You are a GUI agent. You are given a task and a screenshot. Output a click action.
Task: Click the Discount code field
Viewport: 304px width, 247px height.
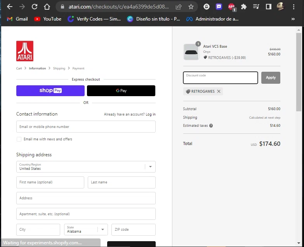(x=221, y=78)
